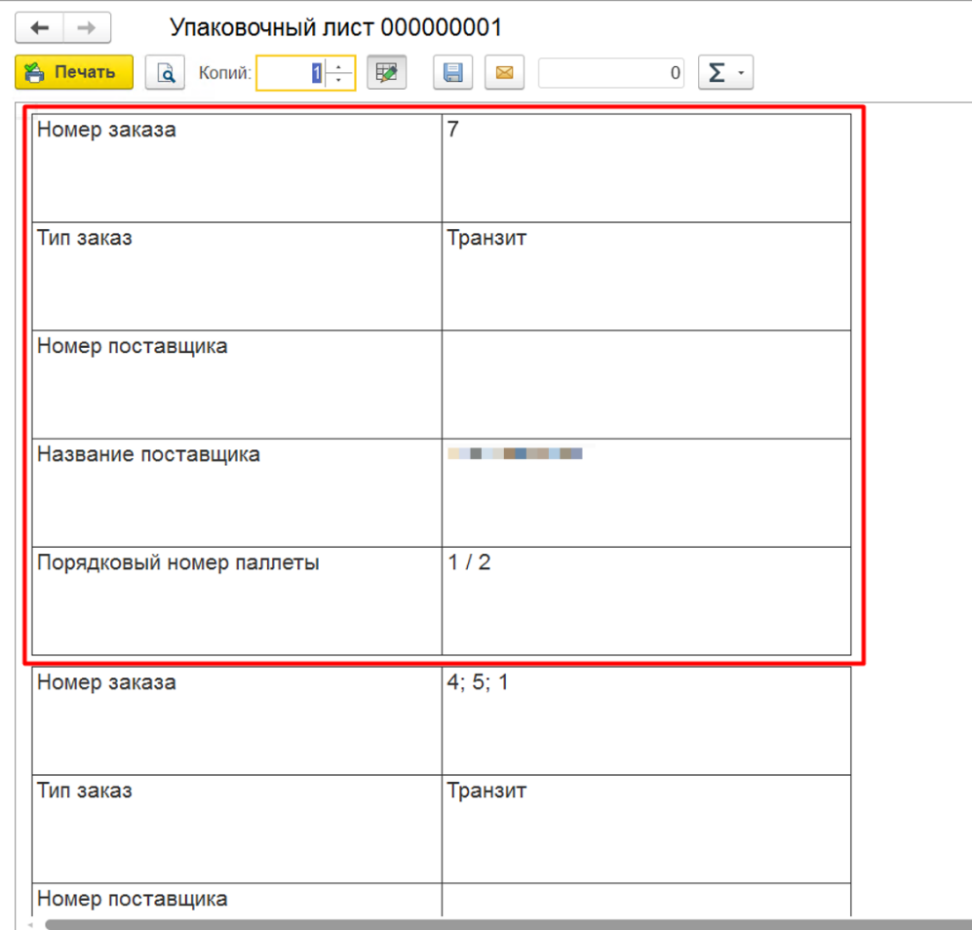Go back with the left arrow button

(x=40, y=28)
